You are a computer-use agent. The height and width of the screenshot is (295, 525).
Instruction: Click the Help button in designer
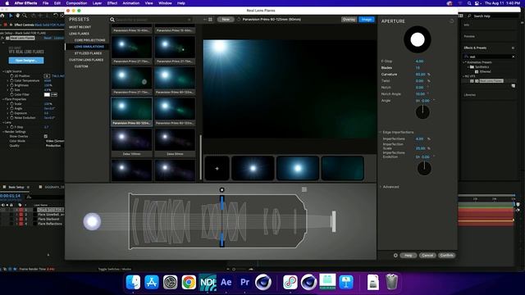409,255
